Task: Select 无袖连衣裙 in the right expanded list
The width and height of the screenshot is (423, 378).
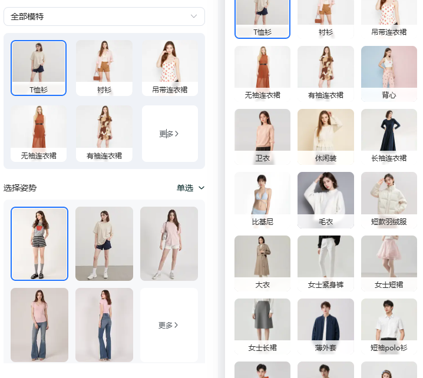Action: [x=263, y=74]
